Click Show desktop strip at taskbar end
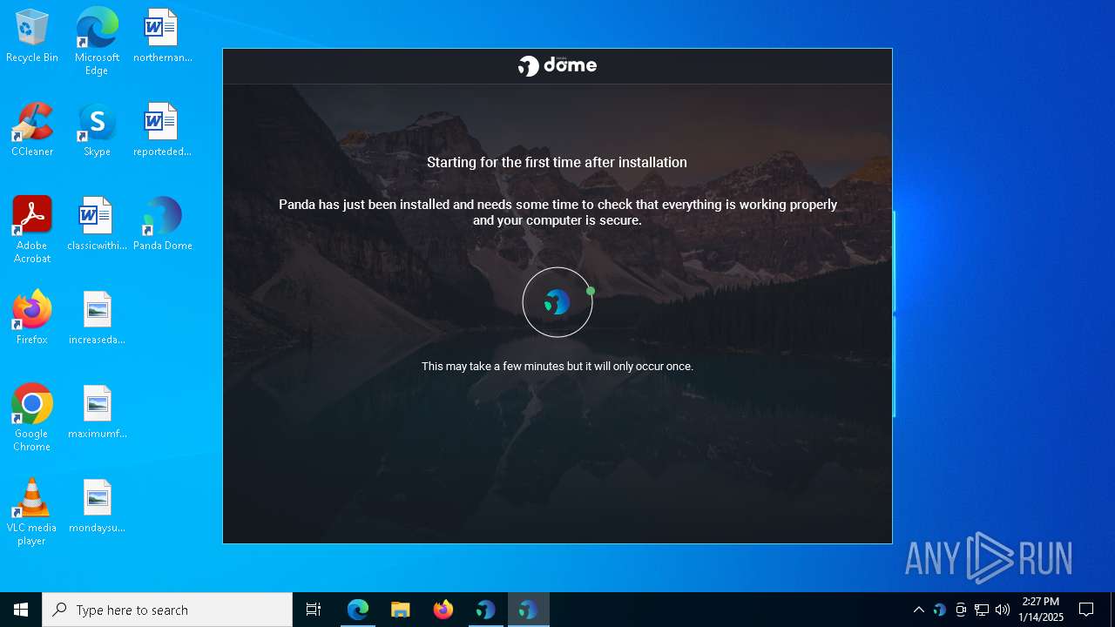The width and height of the screenshot is (1115, 627). 1112,610
